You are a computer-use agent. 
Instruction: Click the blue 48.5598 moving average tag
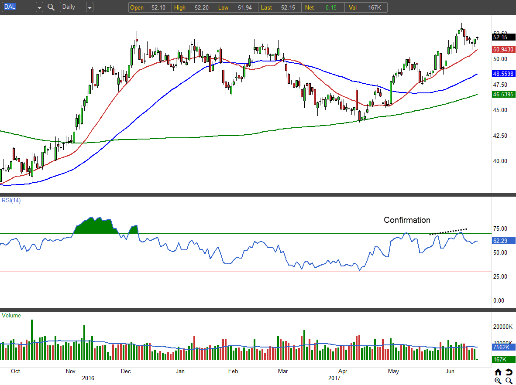click(503, 74)
